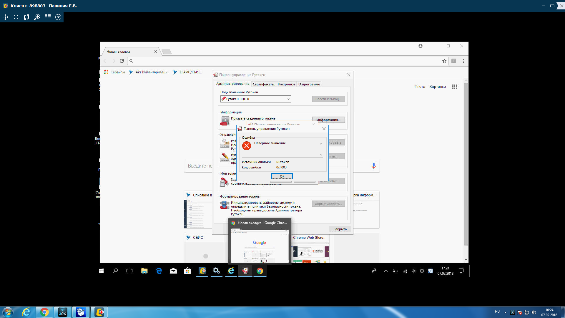Image resolution: width=565 pixels, height=318 pixels.
Task: Switch to the Сертификаты tab
Action: 263,84
